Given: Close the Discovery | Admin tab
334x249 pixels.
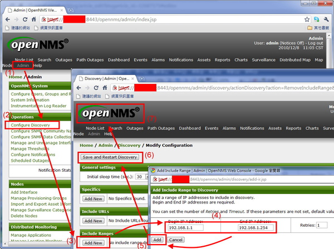Looking at the screenshot, I should (x=132, y=79).
